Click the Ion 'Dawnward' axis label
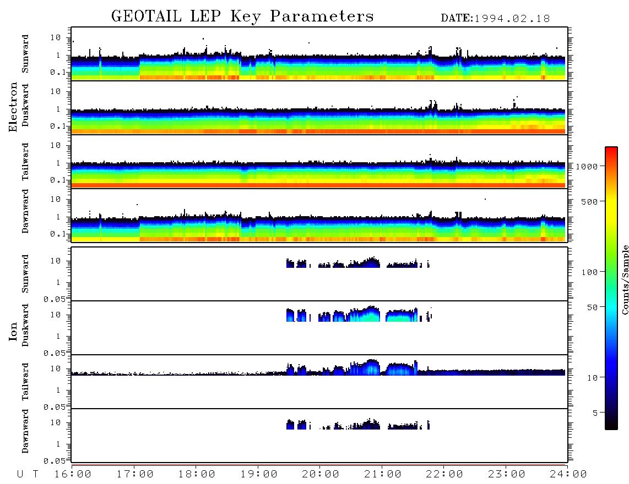 (x=25, y=431)
